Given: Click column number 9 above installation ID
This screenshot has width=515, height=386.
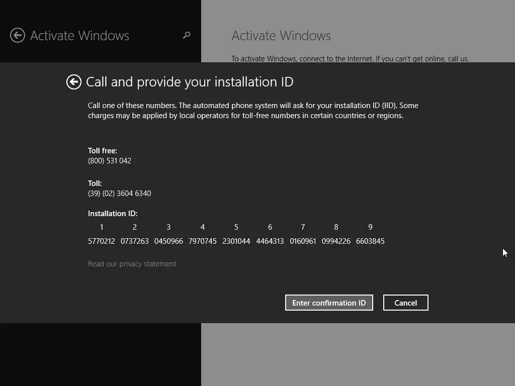Looking at the screenshot, I should click(370, 227).
